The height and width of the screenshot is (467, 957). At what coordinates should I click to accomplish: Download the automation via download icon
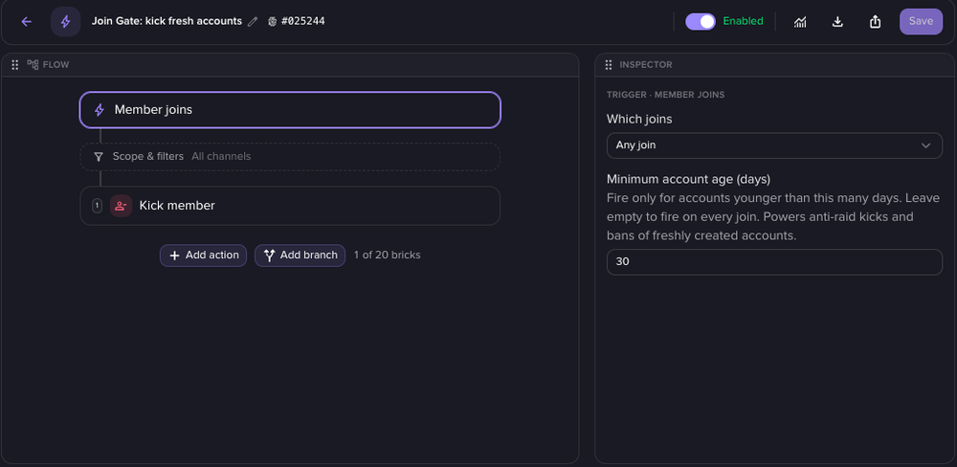837,21
